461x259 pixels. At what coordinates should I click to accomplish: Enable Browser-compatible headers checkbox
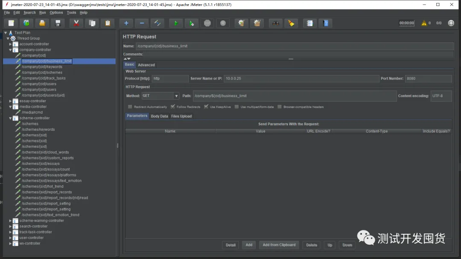[x=279, y=107]
